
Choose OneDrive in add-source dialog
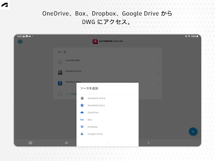[x=107, y=112]
